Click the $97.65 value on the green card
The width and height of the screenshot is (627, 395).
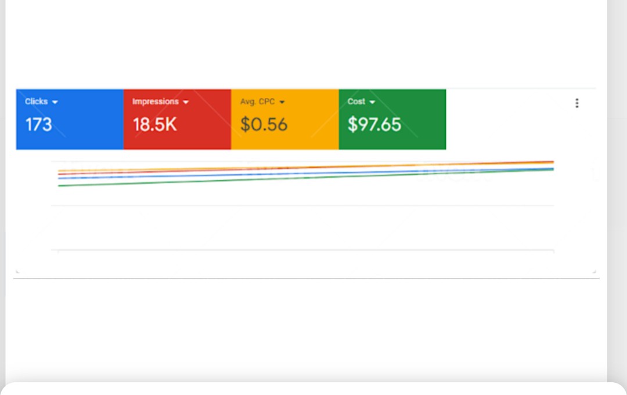[374, 125]
